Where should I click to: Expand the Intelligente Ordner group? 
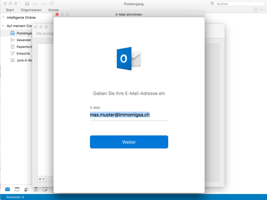tap(3, 17)
